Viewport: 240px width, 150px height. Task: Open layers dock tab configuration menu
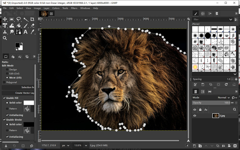click(x=236, y=91)
